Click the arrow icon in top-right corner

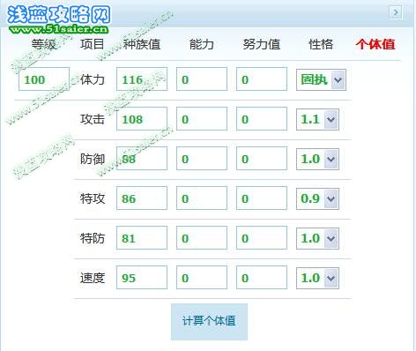point(396,12)
